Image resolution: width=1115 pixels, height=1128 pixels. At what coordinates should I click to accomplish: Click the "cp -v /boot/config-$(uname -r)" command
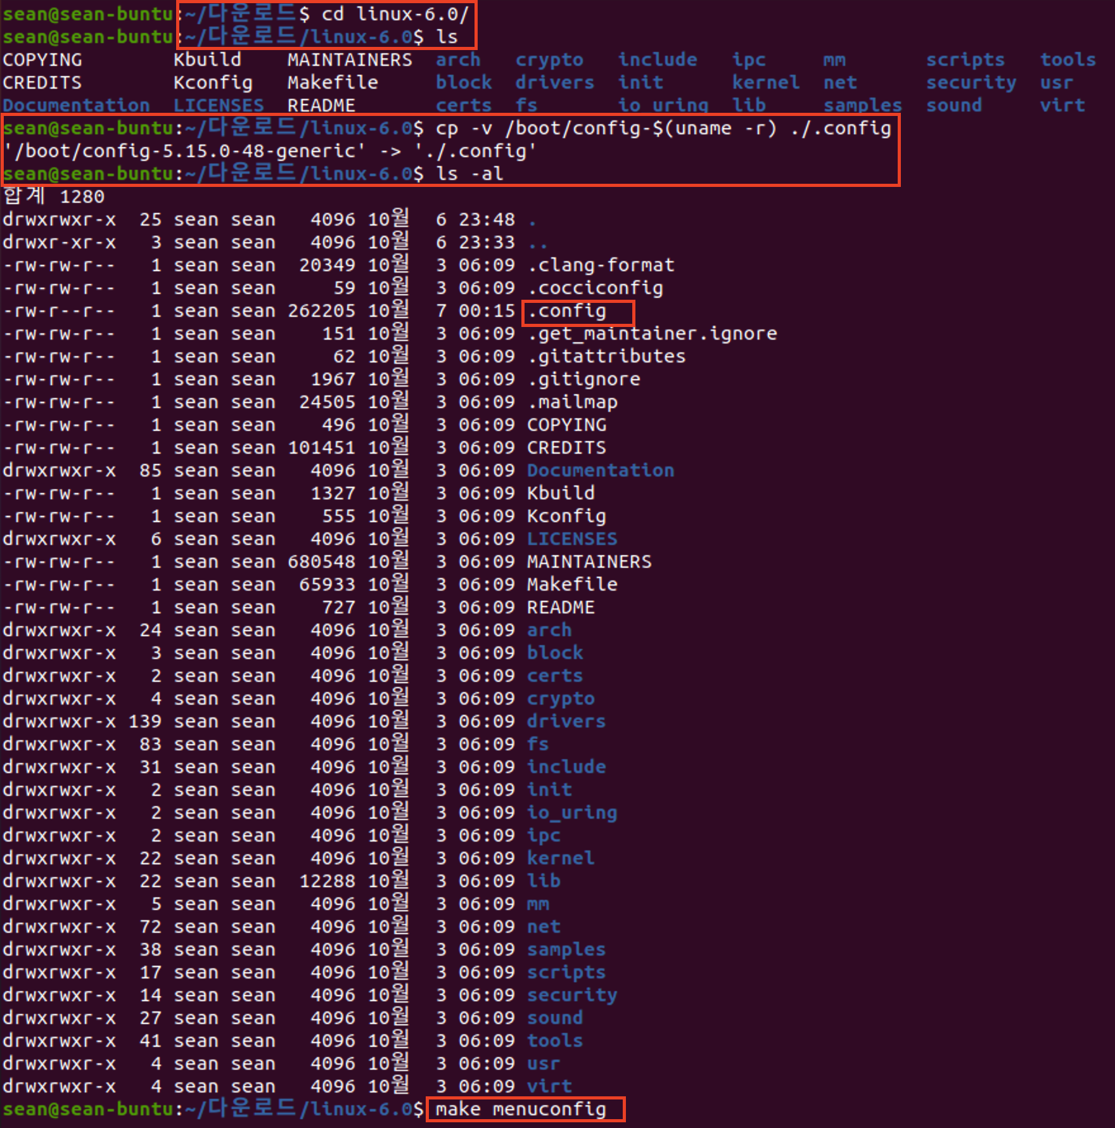(606, 129)
